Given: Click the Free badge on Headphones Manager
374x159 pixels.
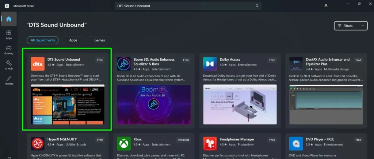Looking at the screenshot, I should tap(272, 140).
